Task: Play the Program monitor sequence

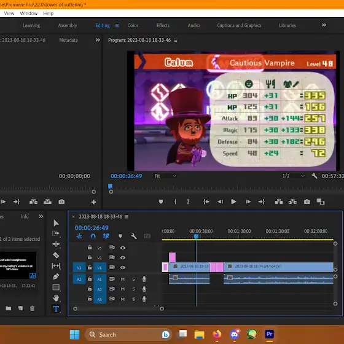Action: pos(233,201)
